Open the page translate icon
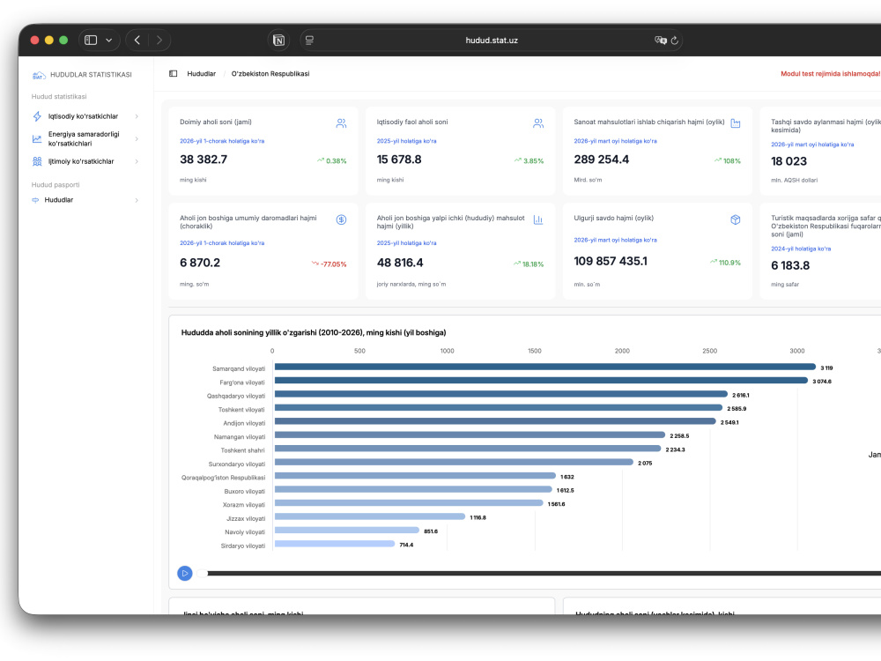The image size is (881, 661). point(660,40)
